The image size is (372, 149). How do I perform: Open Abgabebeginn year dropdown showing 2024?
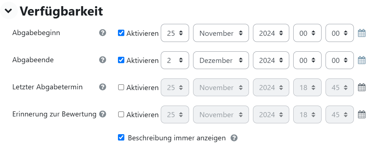pyautogui.click(x=271, y=33)
